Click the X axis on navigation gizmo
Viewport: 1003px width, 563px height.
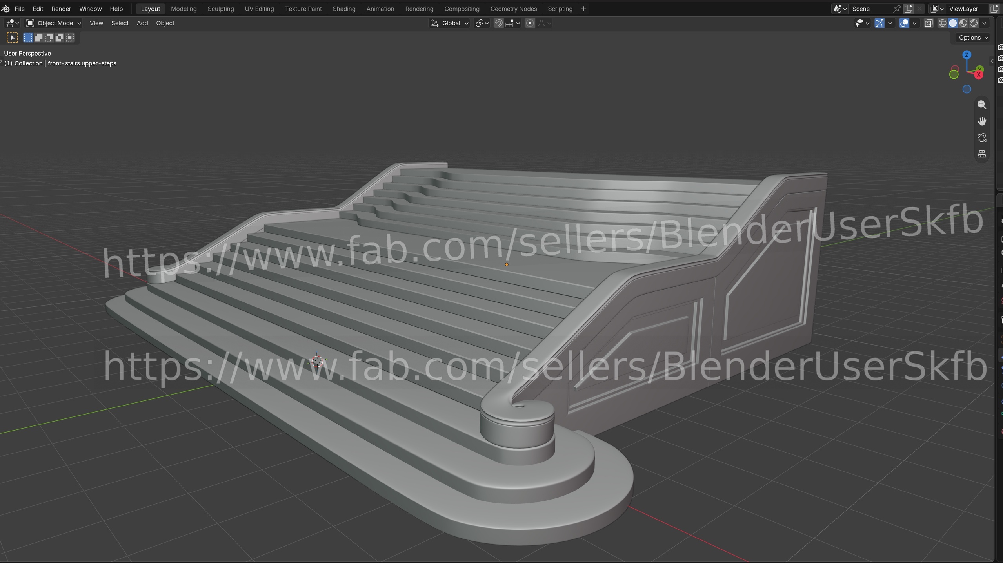[x=979, y=74]
